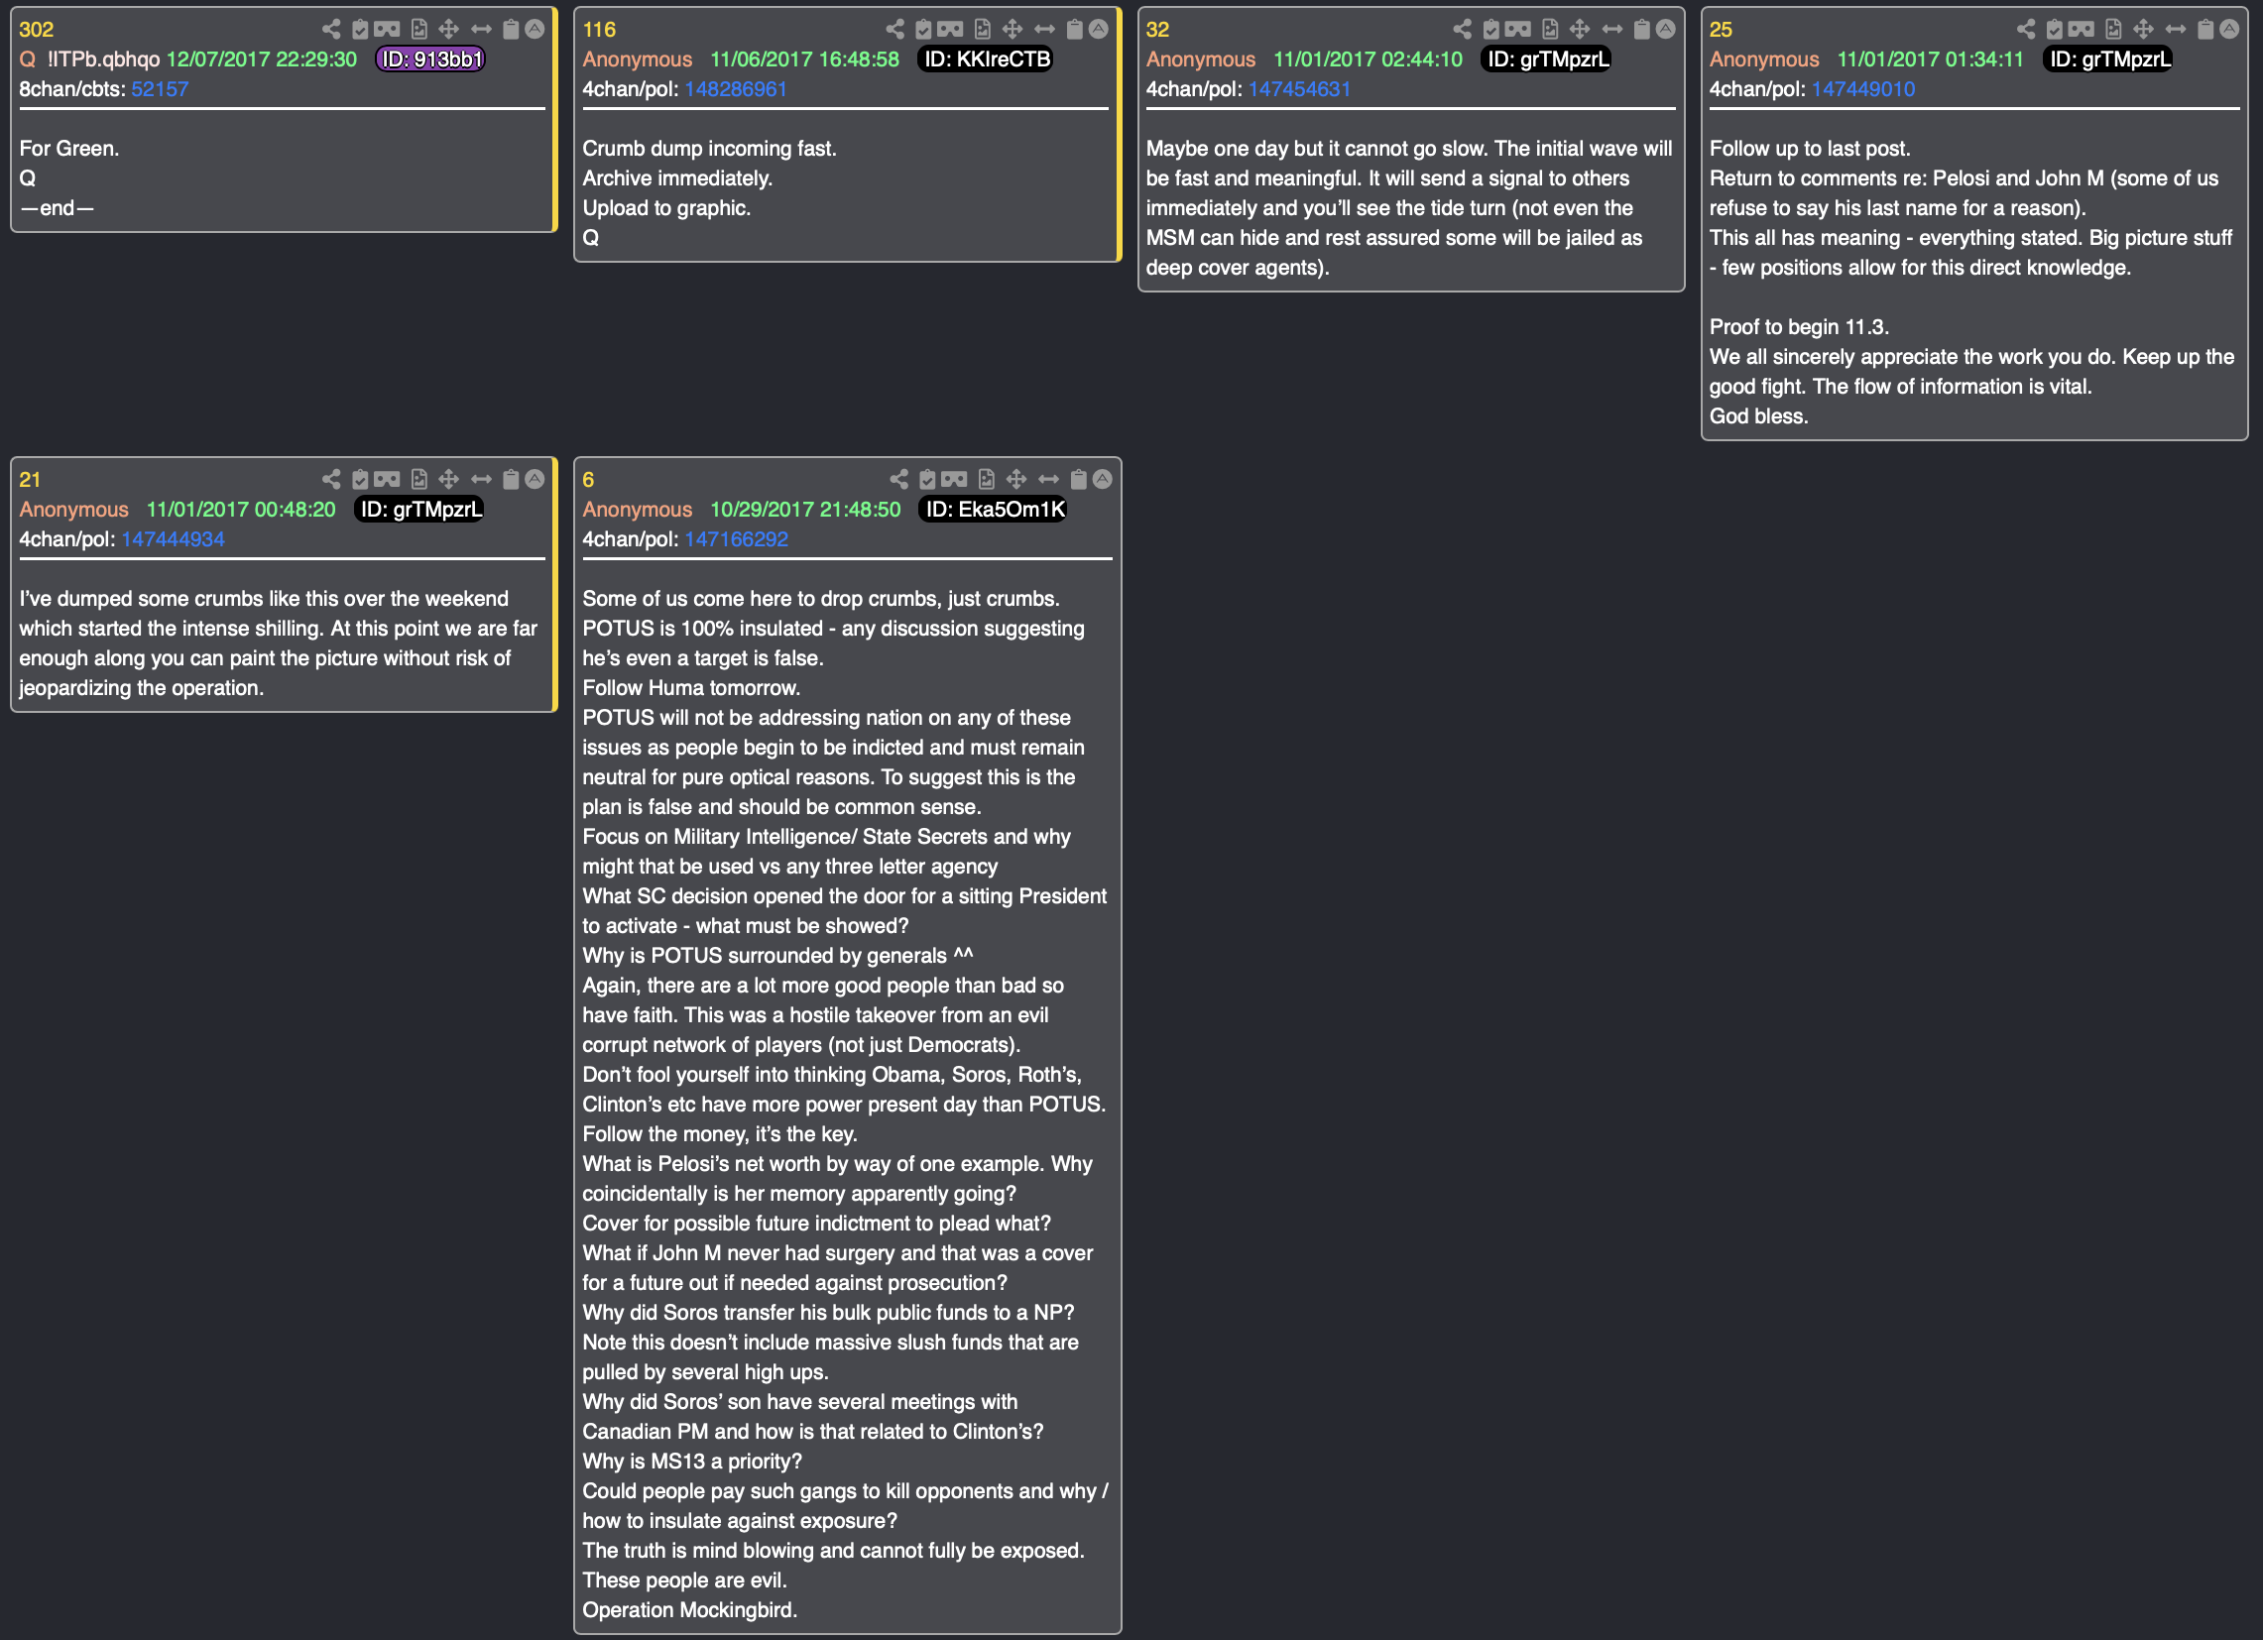Click the horizontal arrows icon on post 32
This screenshot has height=1640, width=2263.
pyautogui.click(x=1612, y=29)
